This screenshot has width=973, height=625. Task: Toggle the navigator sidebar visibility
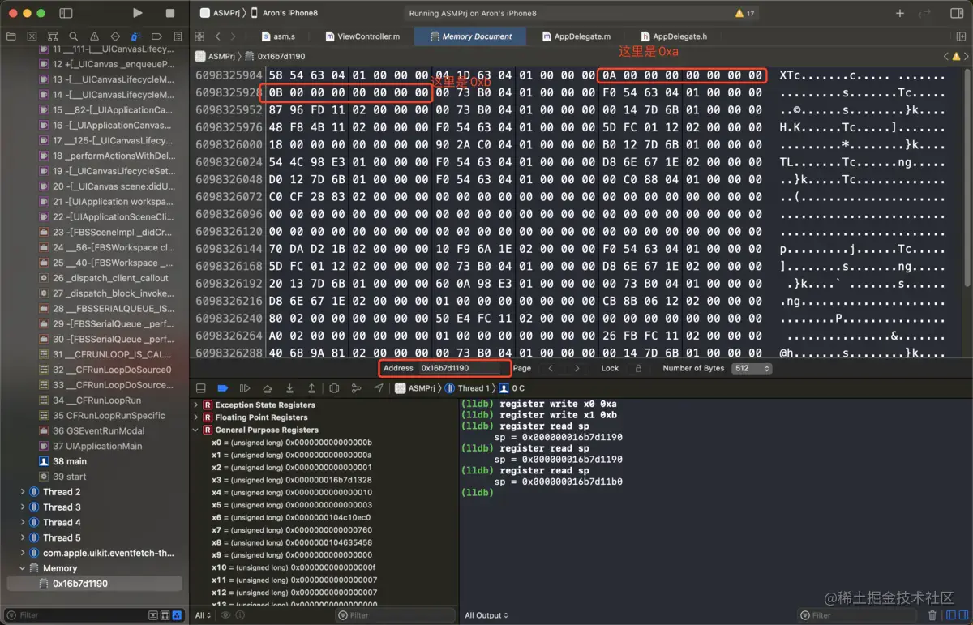(66, 13)
